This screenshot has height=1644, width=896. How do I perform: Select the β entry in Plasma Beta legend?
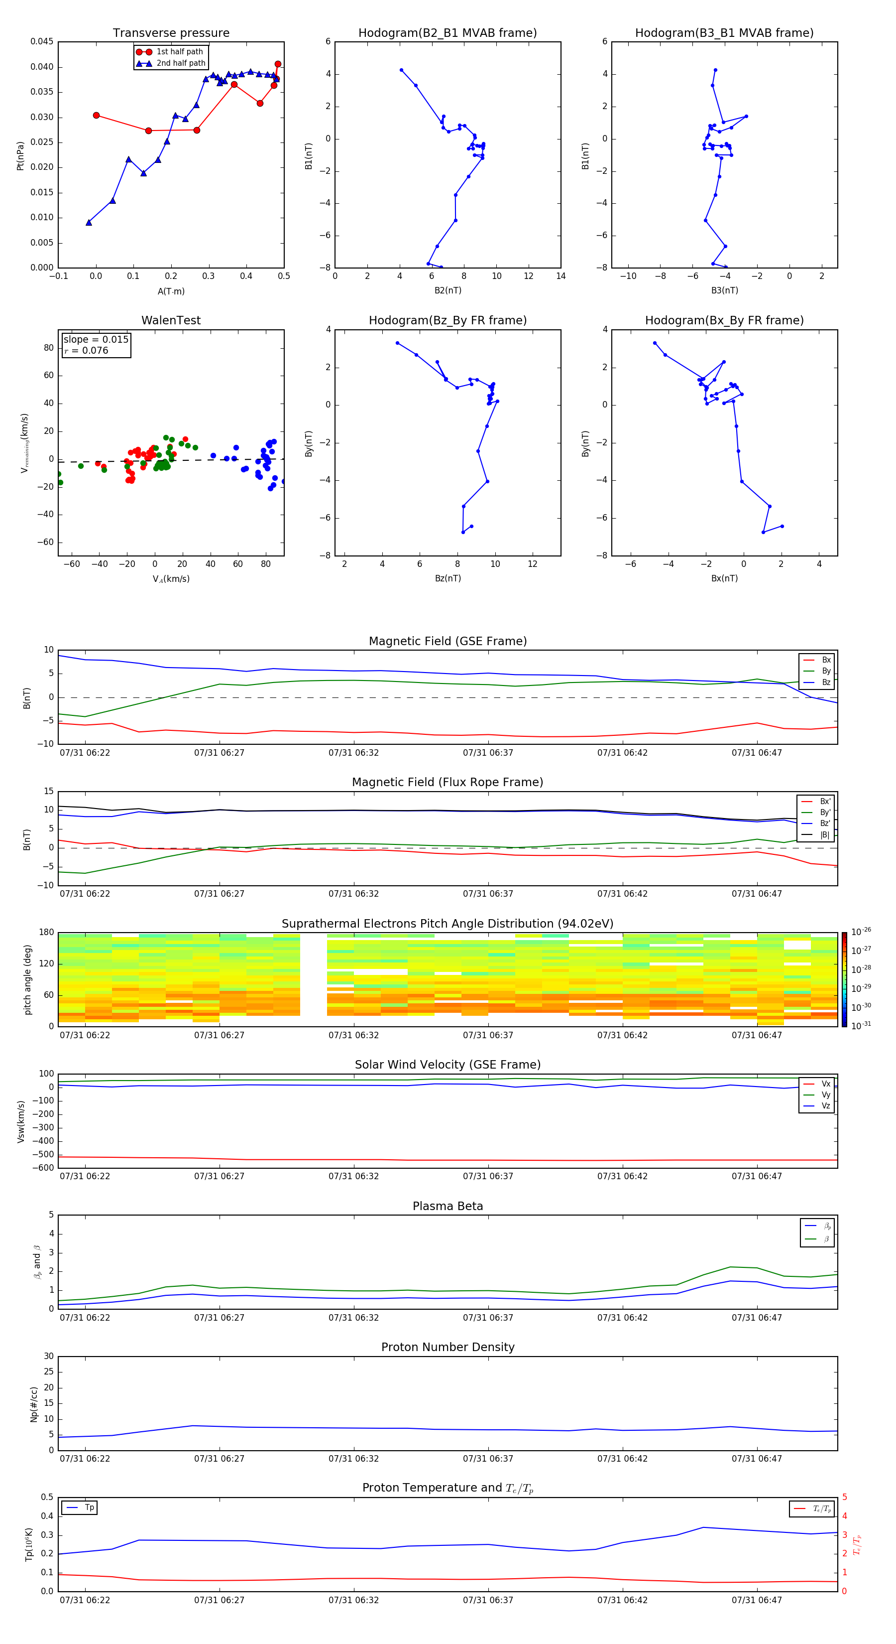(817, 1239)
